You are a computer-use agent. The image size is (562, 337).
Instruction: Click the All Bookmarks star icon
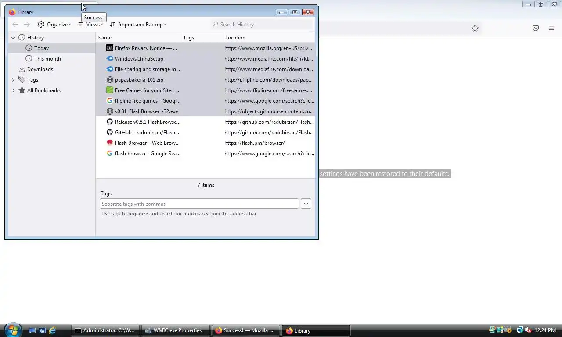(x=22, y=90)
